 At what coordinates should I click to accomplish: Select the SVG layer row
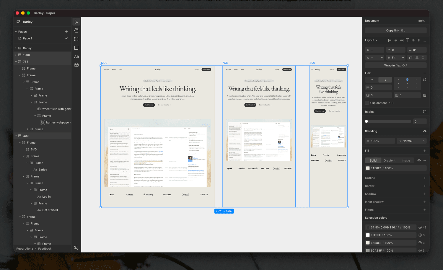(43, 149)
